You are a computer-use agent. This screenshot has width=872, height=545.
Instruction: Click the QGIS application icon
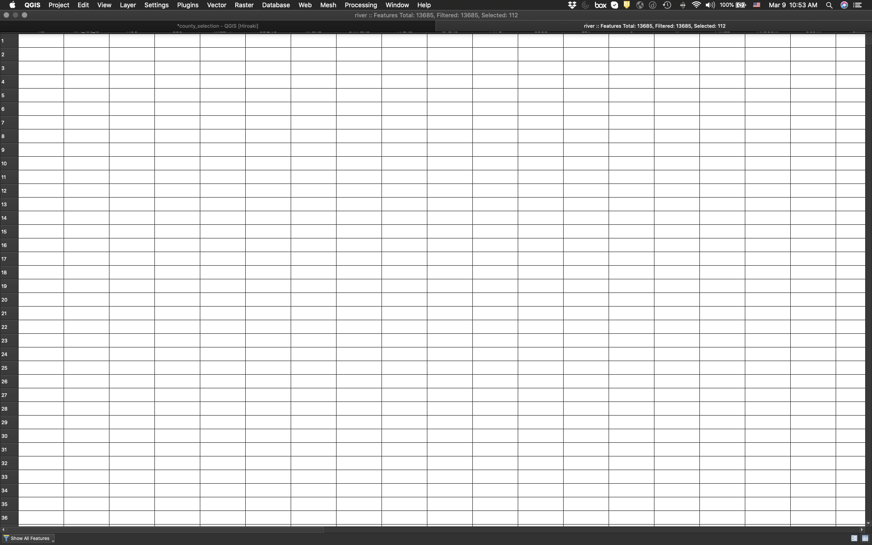(x=32, y=5)
